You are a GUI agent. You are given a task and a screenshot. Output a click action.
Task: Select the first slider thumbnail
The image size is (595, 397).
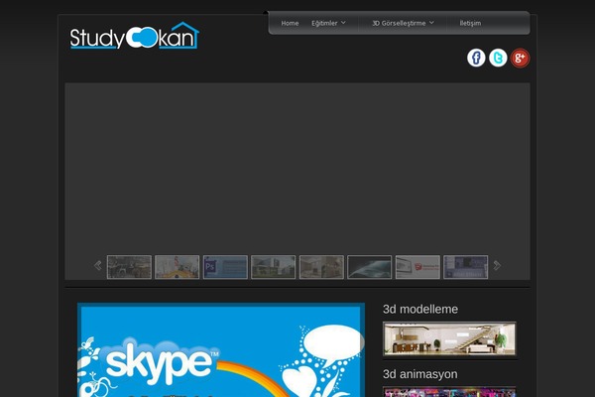[129, 267]
